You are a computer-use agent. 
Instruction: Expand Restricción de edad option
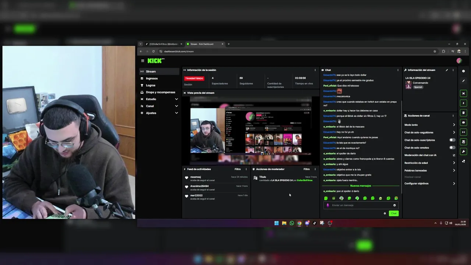[430, 163]
